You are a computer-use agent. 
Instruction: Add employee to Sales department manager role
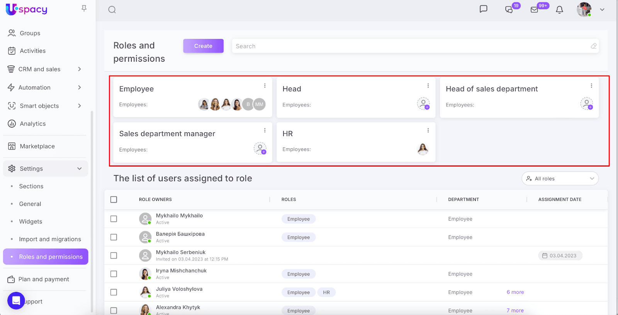(x=260, y=148)
